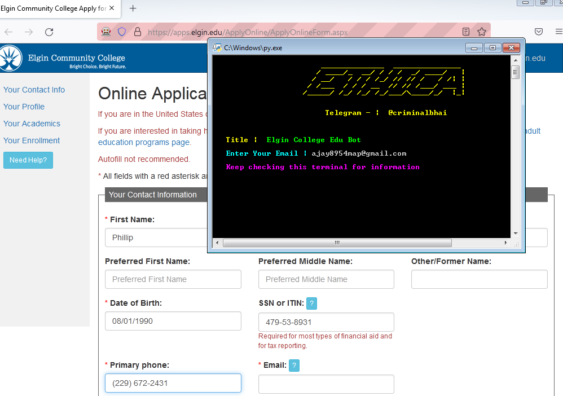Click the Elgin Community College snowflake logo
The width and height of the screenshot is (563, 396).
pyautogui.click(x=11, y=58)
